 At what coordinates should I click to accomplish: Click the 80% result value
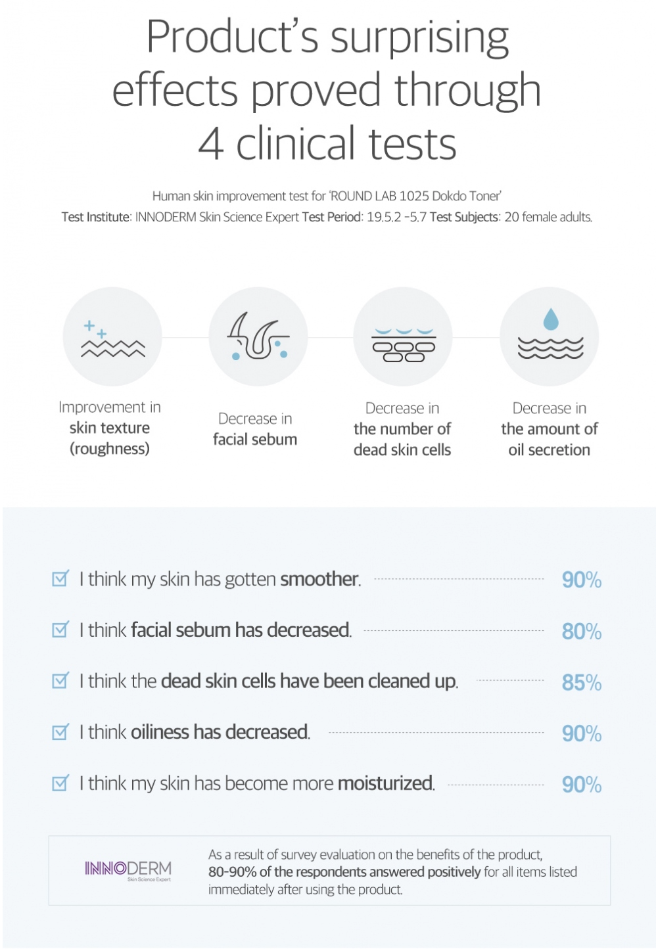pos(582,632)
